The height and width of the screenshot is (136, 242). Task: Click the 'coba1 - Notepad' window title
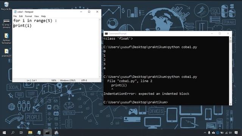pyautogui.click(x=25, y=12)
